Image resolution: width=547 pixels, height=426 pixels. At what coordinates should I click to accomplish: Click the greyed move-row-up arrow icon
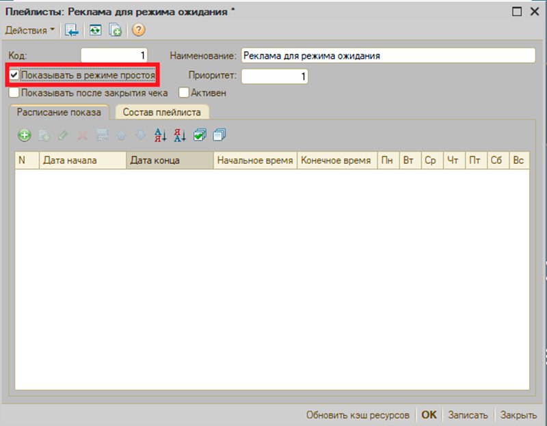click(121, 135)
